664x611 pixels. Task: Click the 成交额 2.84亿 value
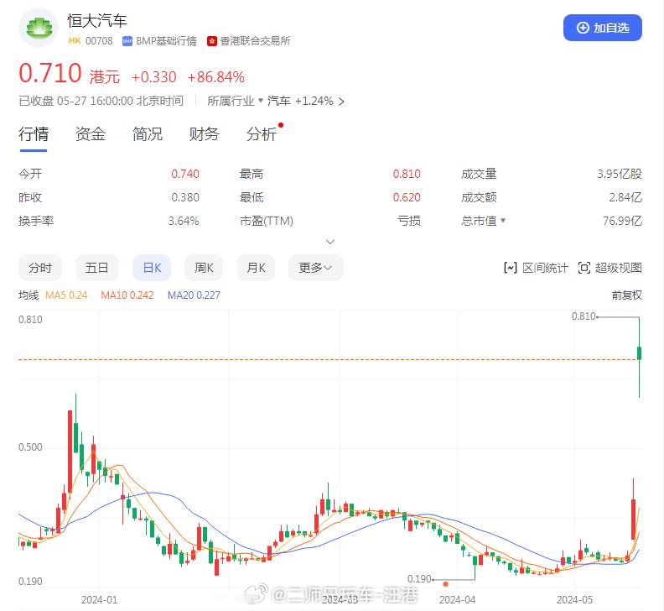tap(625, 197)
